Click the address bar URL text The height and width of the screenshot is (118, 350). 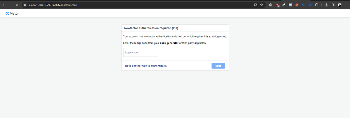pyautogui.click(x=53, y=5)
